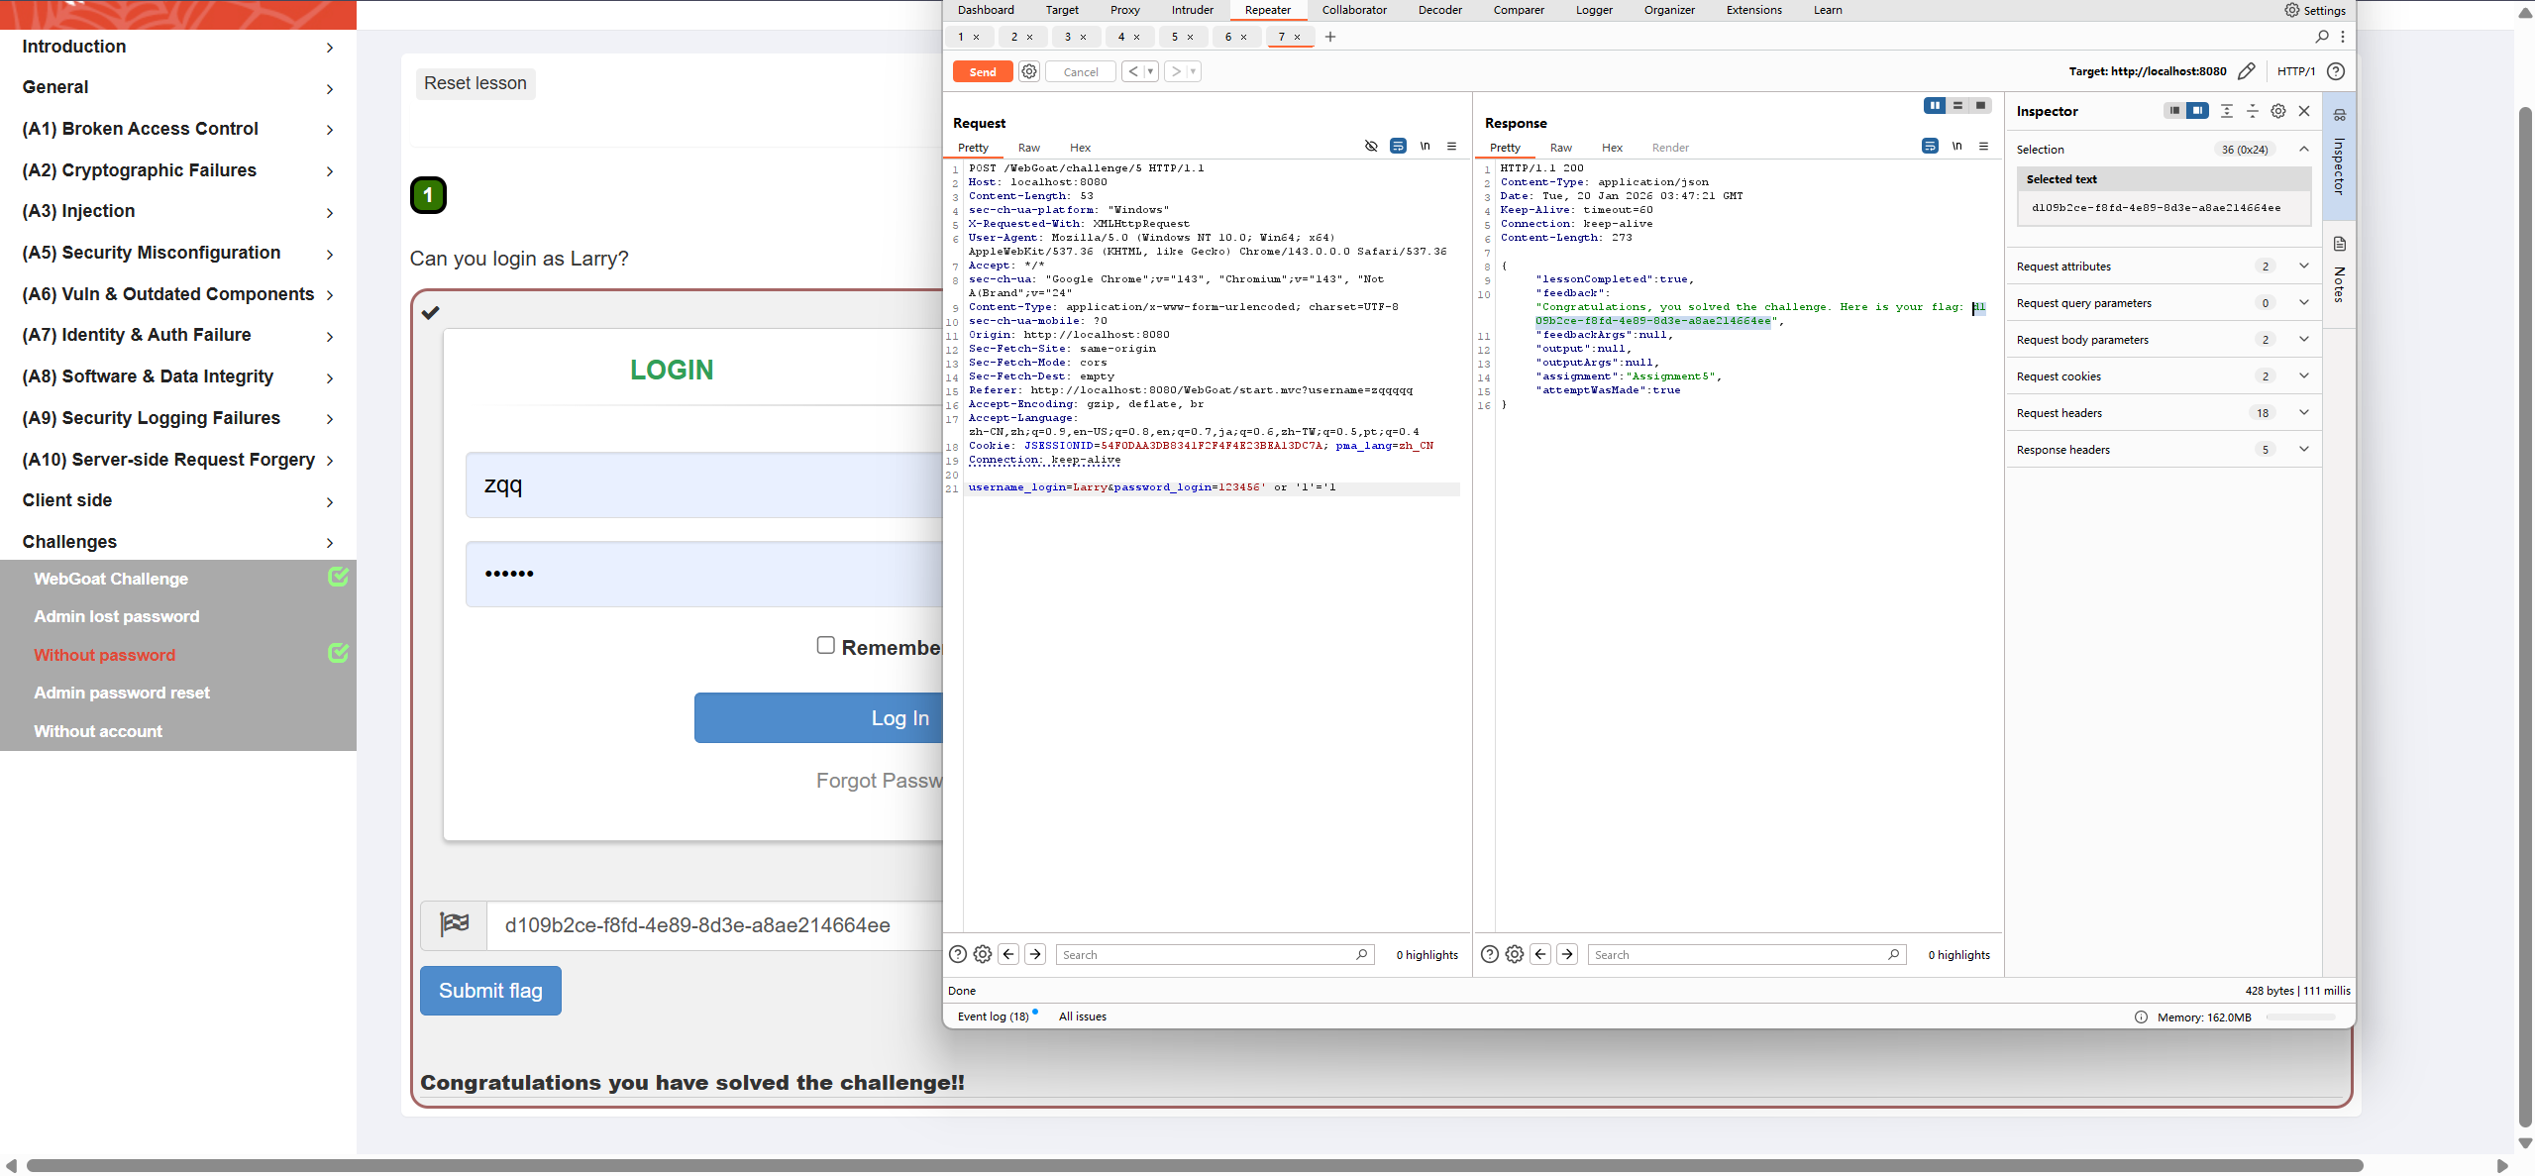Click the search magnifier in the Repeater tab bar
The height and width of the screenshot is (1176, 2535).
[x=2321, y=37]
